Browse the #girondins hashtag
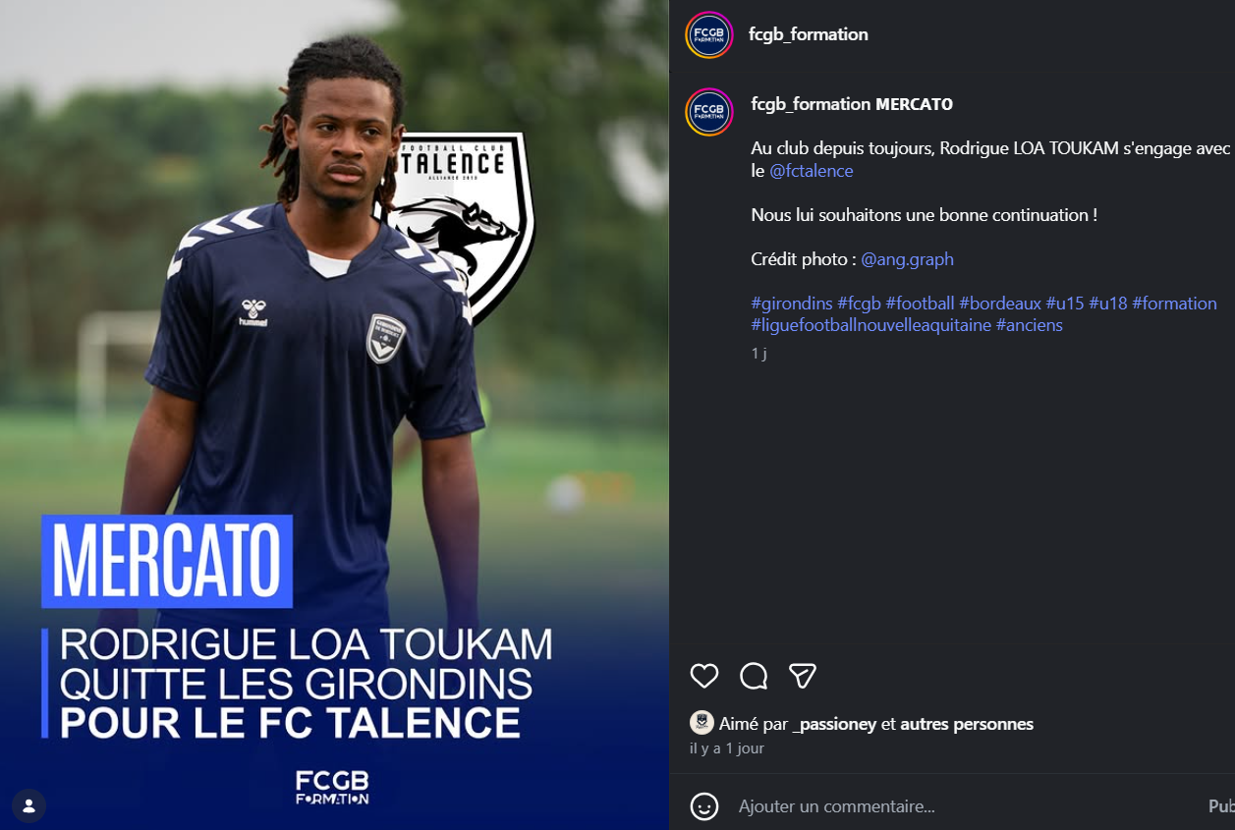The image size is (1235, 830). (x=792, y=304)
